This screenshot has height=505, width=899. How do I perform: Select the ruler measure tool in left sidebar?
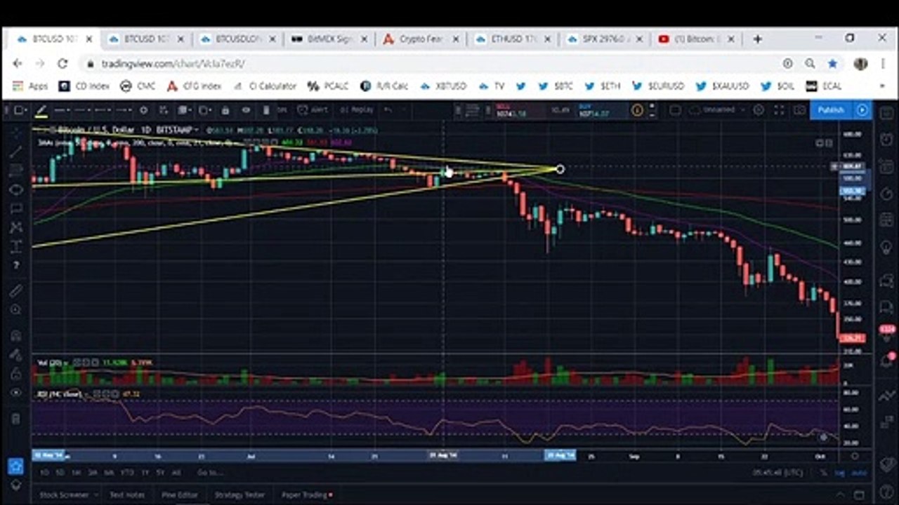[16, 290]
